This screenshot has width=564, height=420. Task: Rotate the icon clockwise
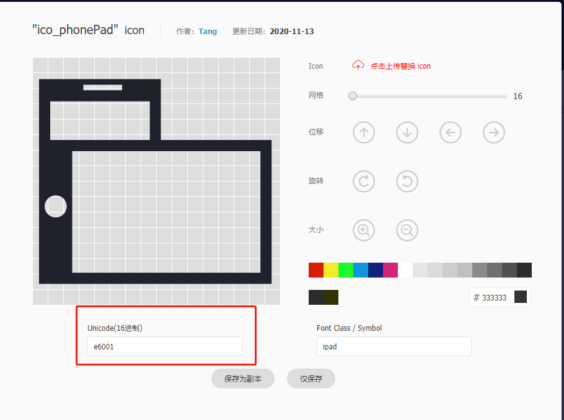[364, 181]
